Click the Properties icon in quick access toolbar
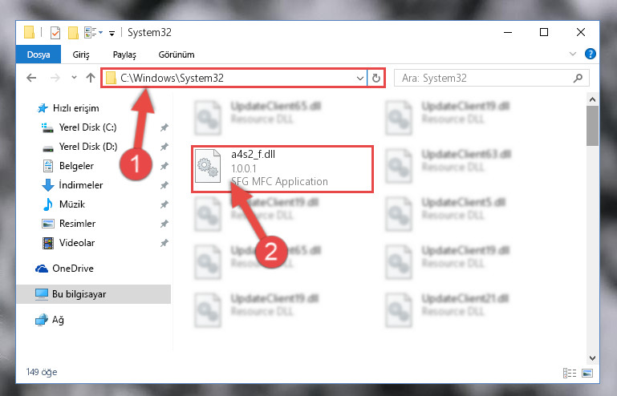 55,33
